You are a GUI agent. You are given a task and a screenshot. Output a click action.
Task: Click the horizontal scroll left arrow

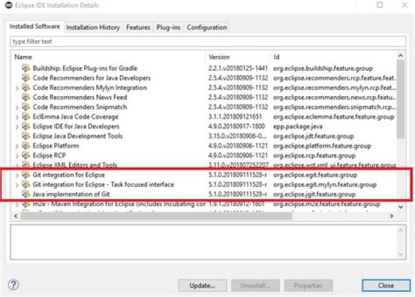click(x=16, y=216)
